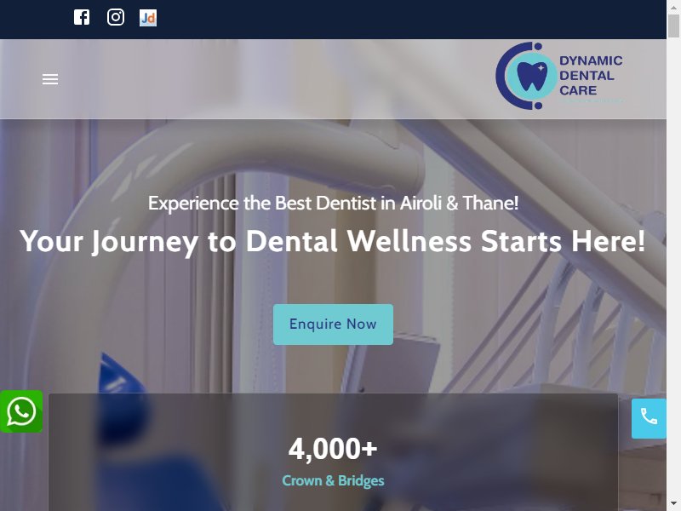Click the Crown & Bridges label
This screenshot has width=681, height=511.
point(333,480)
